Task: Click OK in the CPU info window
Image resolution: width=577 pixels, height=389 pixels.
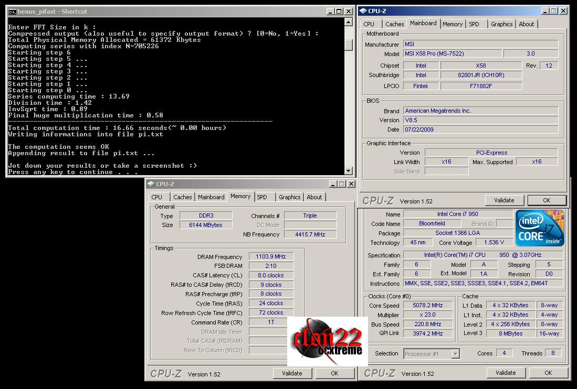Action: coord(548,372)
